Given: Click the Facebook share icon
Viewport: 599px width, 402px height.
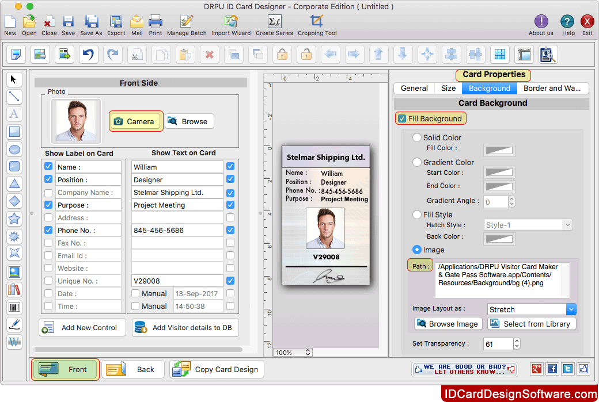Looking at the screenshot, I should click(x=552, y=369).
